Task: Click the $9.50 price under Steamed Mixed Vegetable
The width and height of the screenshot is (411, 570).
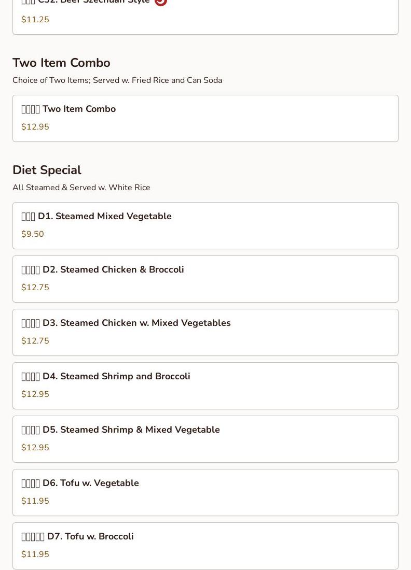Action: tap(33, 234)
